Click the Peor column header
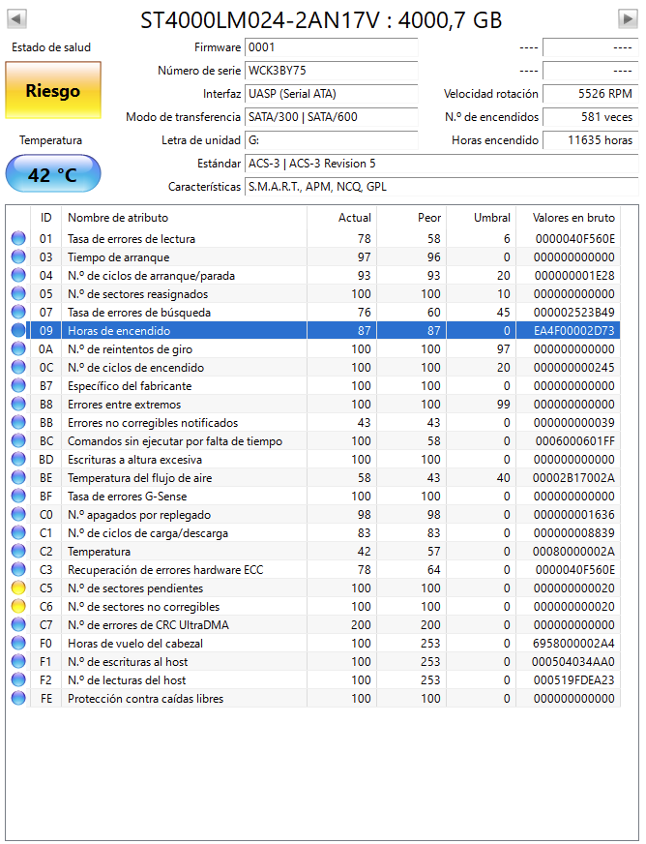The width and height of the screenshot is (646, 844). pos(411,218)
